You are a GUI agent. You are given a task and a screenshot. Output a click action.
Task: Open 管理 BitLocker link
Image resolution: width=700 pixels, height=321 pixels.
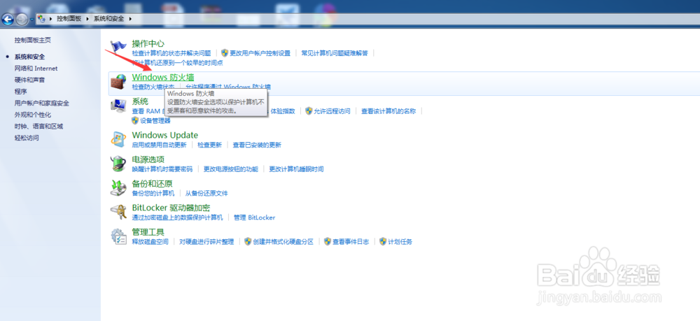coord(255,217)
